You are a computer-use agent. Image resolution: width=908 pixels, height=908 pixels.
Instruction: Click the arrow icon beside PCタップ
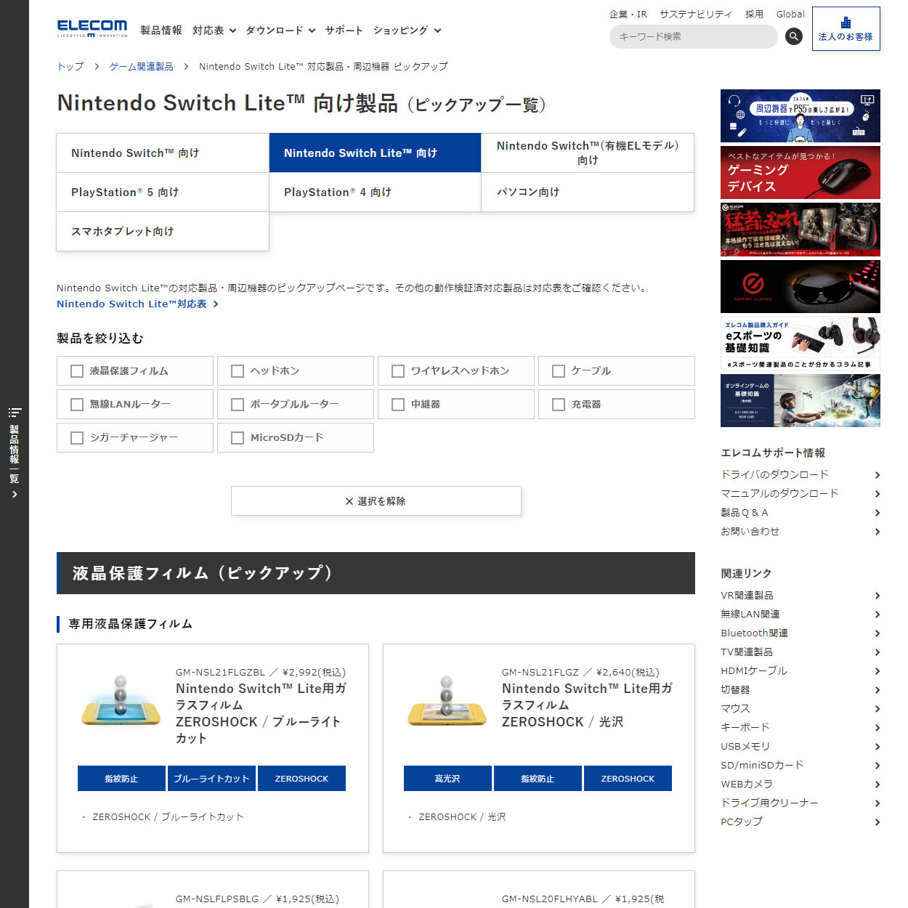(x=877, y=822)
